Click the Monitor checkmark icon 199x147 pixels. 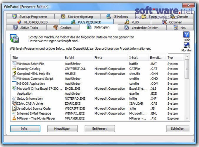coord(186,45)
